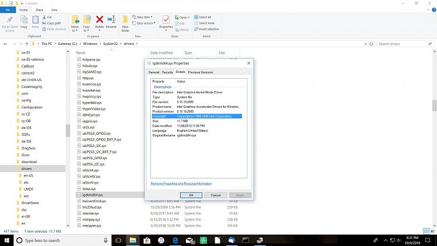The image size is (437, 246).
Task: Refresh the drivers folder view
Action: (371, 44)
